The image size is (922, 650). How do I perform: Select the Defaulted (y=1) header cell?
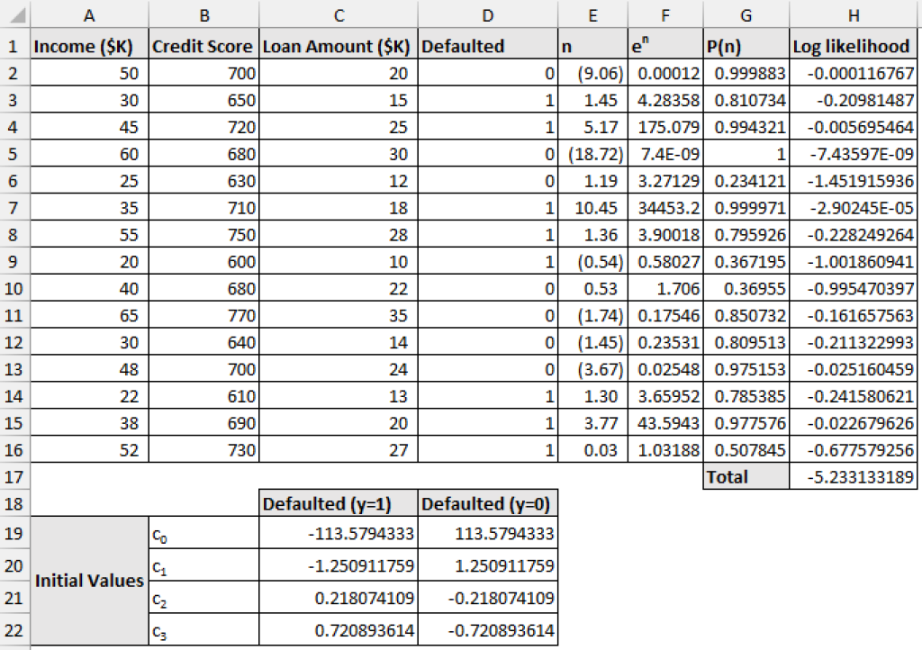pos(337,503)
